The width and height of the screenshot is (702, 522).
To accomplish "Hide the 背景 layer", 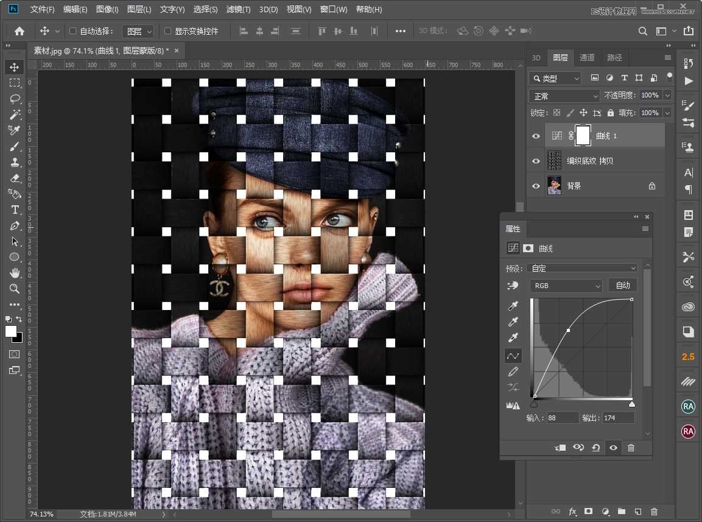I will (536, 185).
